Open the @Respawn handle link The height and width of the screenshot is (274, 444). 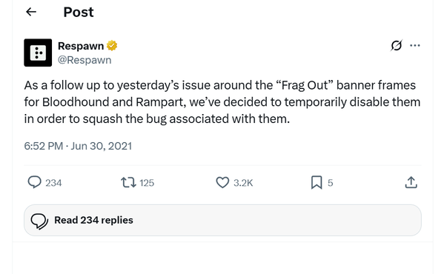tap(85, 60)
